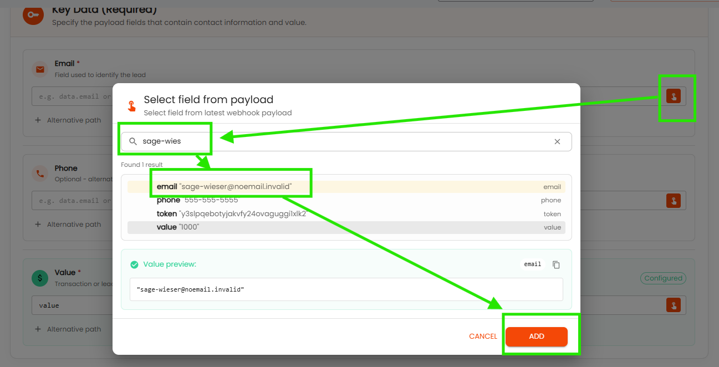Screen dimensions: 719x367
Task: Pick the value "1000" payload row
Action: [346, 227]
